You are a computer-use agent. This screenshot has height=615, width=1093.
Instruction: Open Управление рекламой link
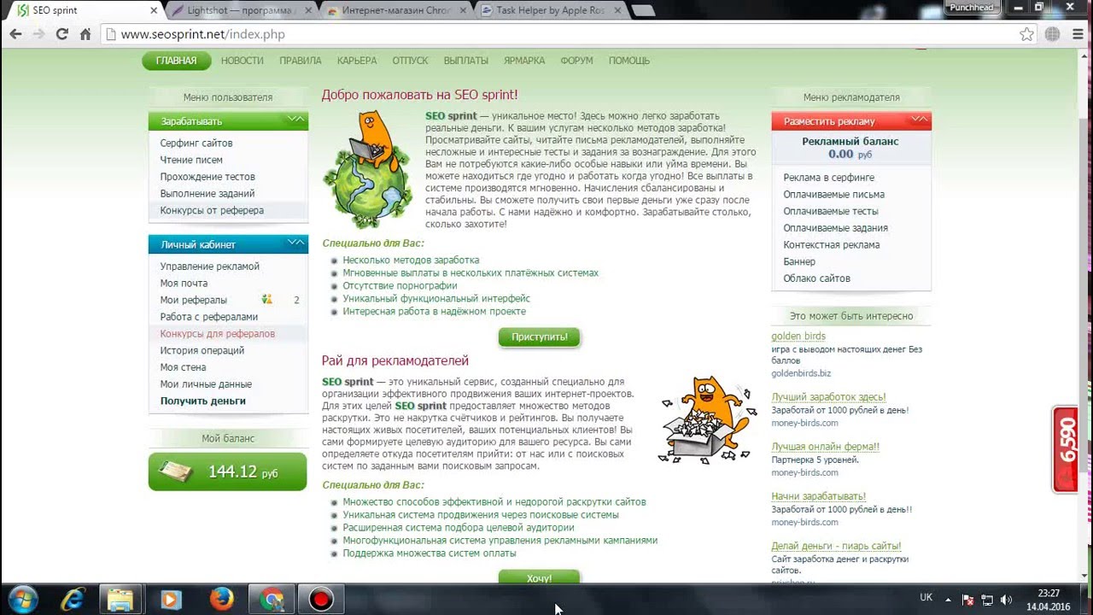[210, 266]
